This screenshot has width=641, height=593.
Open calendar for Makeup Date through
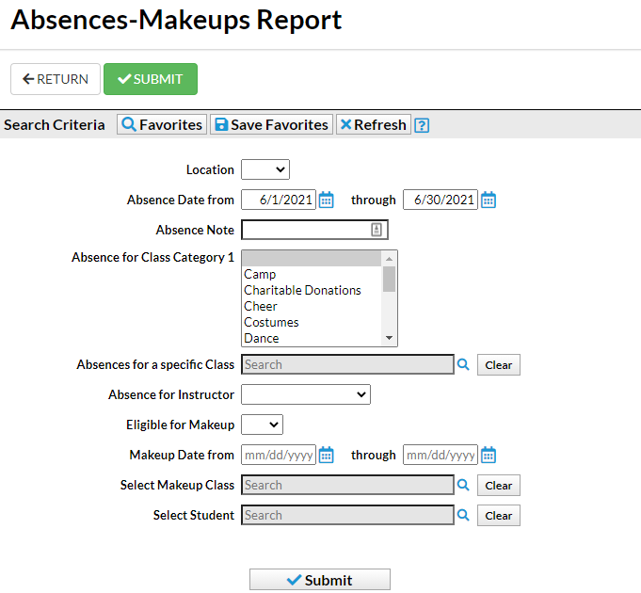[x=489, y=455]
